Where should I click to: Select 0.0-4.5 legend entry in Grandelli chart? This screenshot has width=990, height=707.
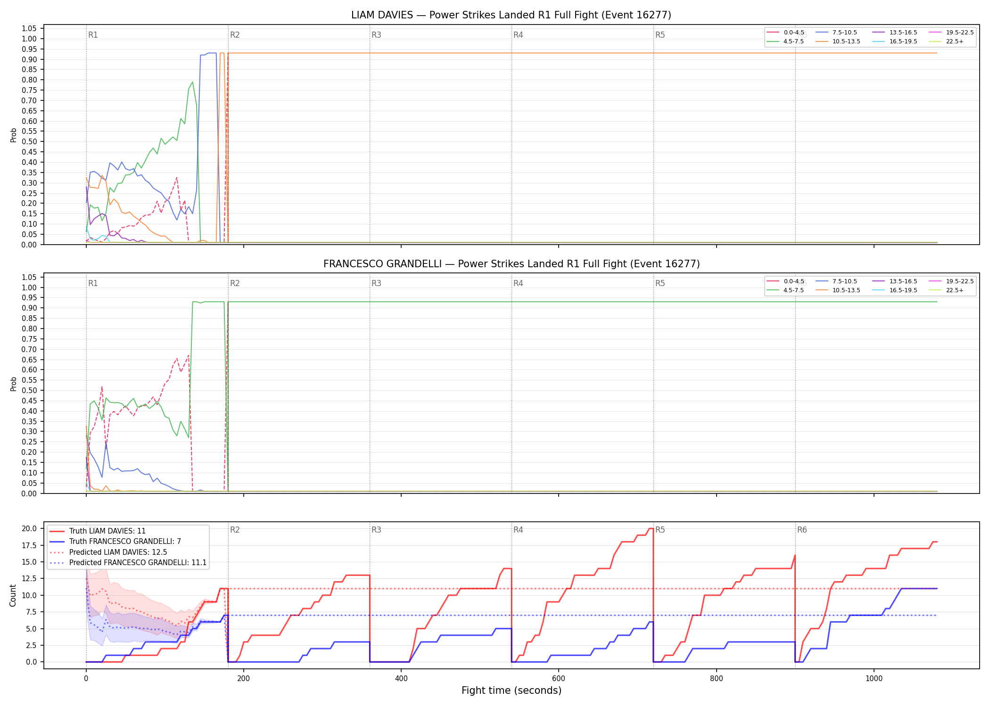[x=785, y=281]
